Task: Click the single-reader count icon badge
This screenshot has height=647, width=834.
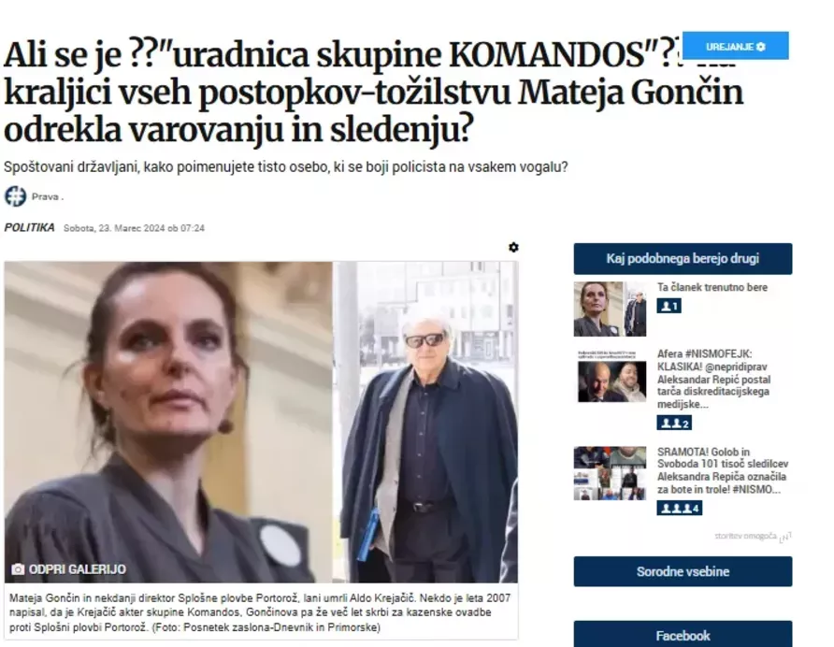Action: point(669,306)
